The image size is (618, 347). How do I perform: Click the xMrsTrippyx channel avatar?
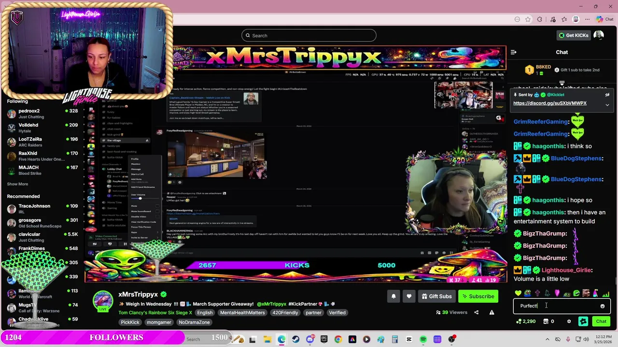pos(103,301)
